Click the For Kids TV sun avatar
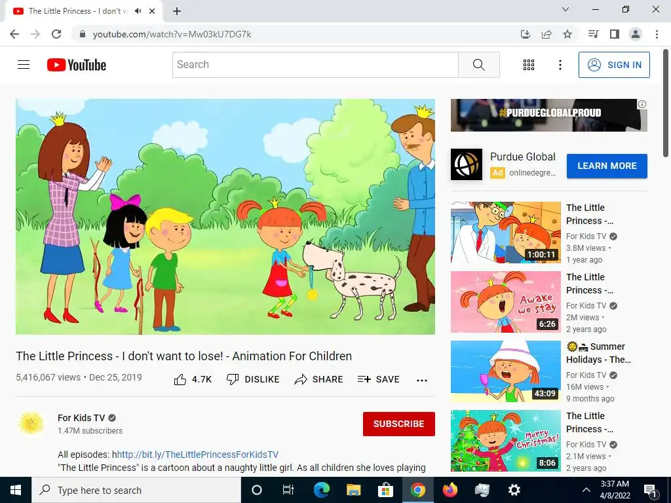This screenshot has width=671, height=503. click(x=31, y=424)
